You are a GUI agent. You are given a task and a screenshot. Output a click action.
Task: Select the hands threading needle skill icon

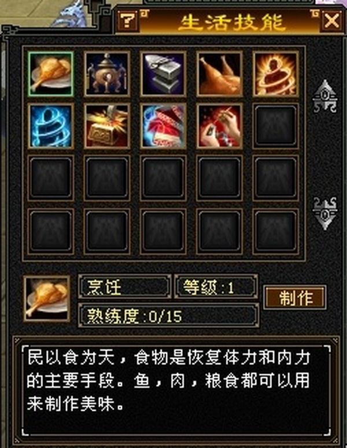[220, 126]
